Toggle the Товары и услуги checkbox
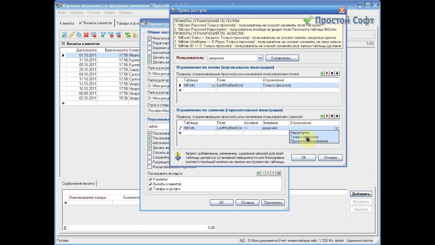Screen dimensions: 435x245 [151, 189]
